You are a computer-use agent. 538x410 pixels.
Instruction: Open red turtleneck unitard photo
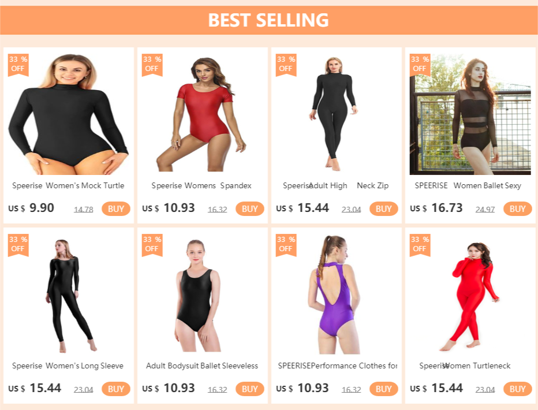pyautogui.click(x=470, y=295)
